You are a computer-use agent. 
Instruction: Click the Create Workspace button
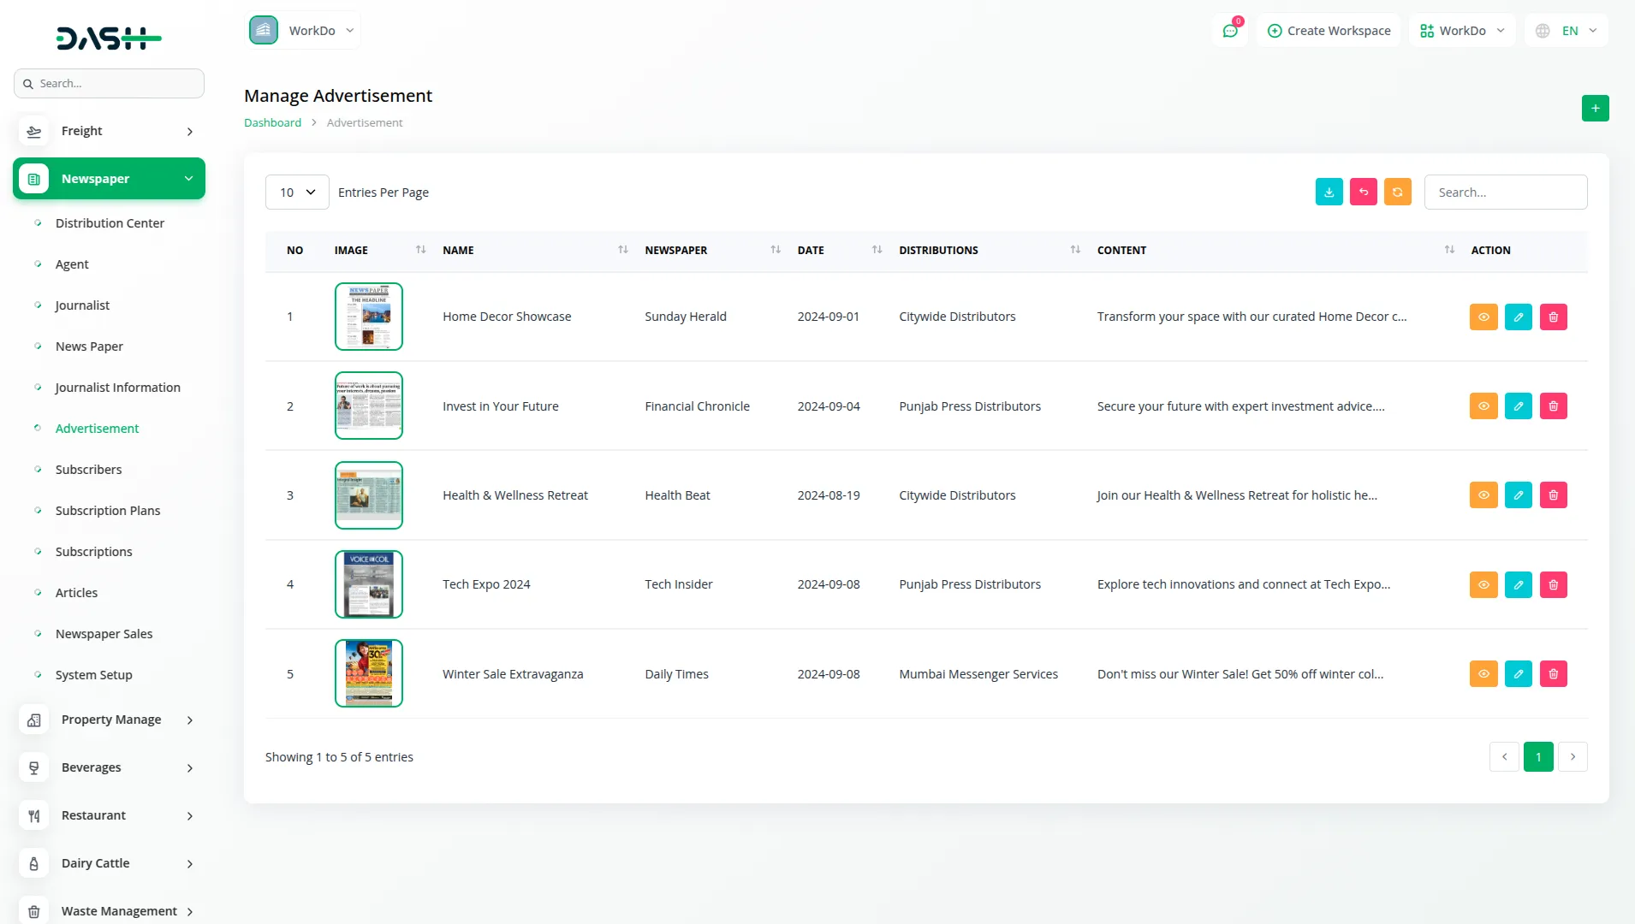[x=1329, y=31]
